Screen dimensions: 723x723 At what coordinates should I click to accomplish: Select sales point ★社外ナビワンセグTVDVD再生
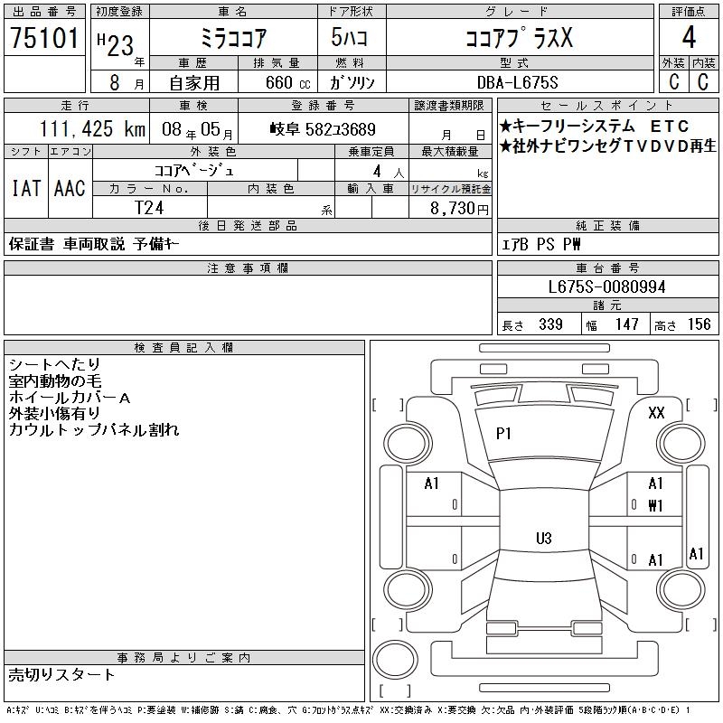tap(607, 146)
